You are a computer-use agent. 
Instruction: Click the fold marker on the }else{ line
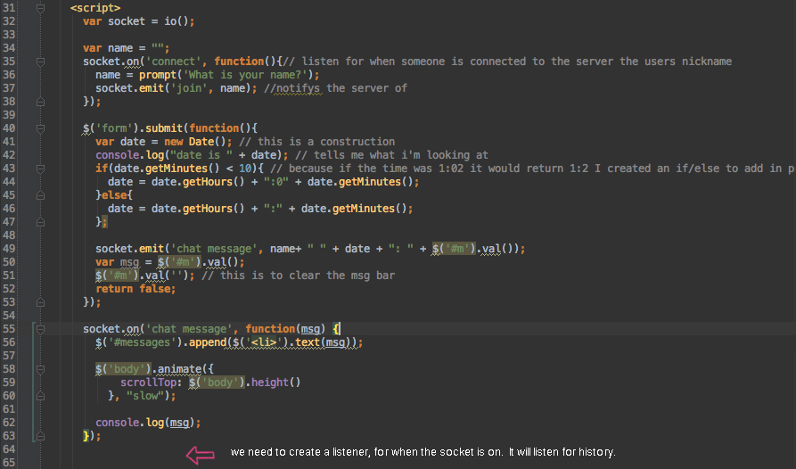pyautogui.click(x=41, y=195)
